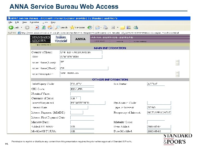This screenshot has width=197, height=148.
Task: Refresh the page with the green arrows icon
Action: [44, 27]
